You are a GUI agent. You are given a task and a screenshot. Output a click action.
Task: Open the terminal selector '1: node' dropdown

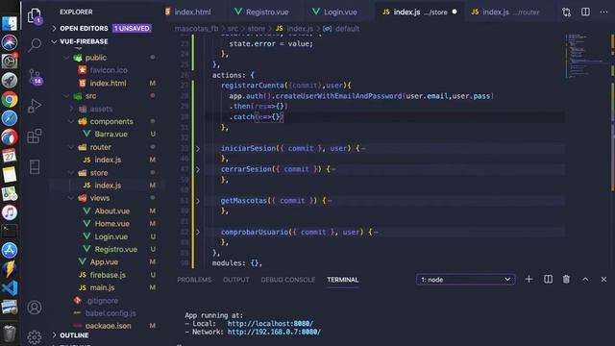click(x=465, y=280)
